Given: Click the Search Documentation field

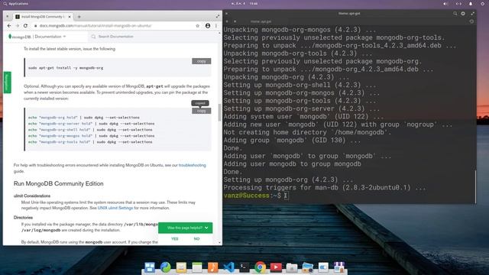Looking at the screenshot, I should pyautogui.click(x=115, y=37).
